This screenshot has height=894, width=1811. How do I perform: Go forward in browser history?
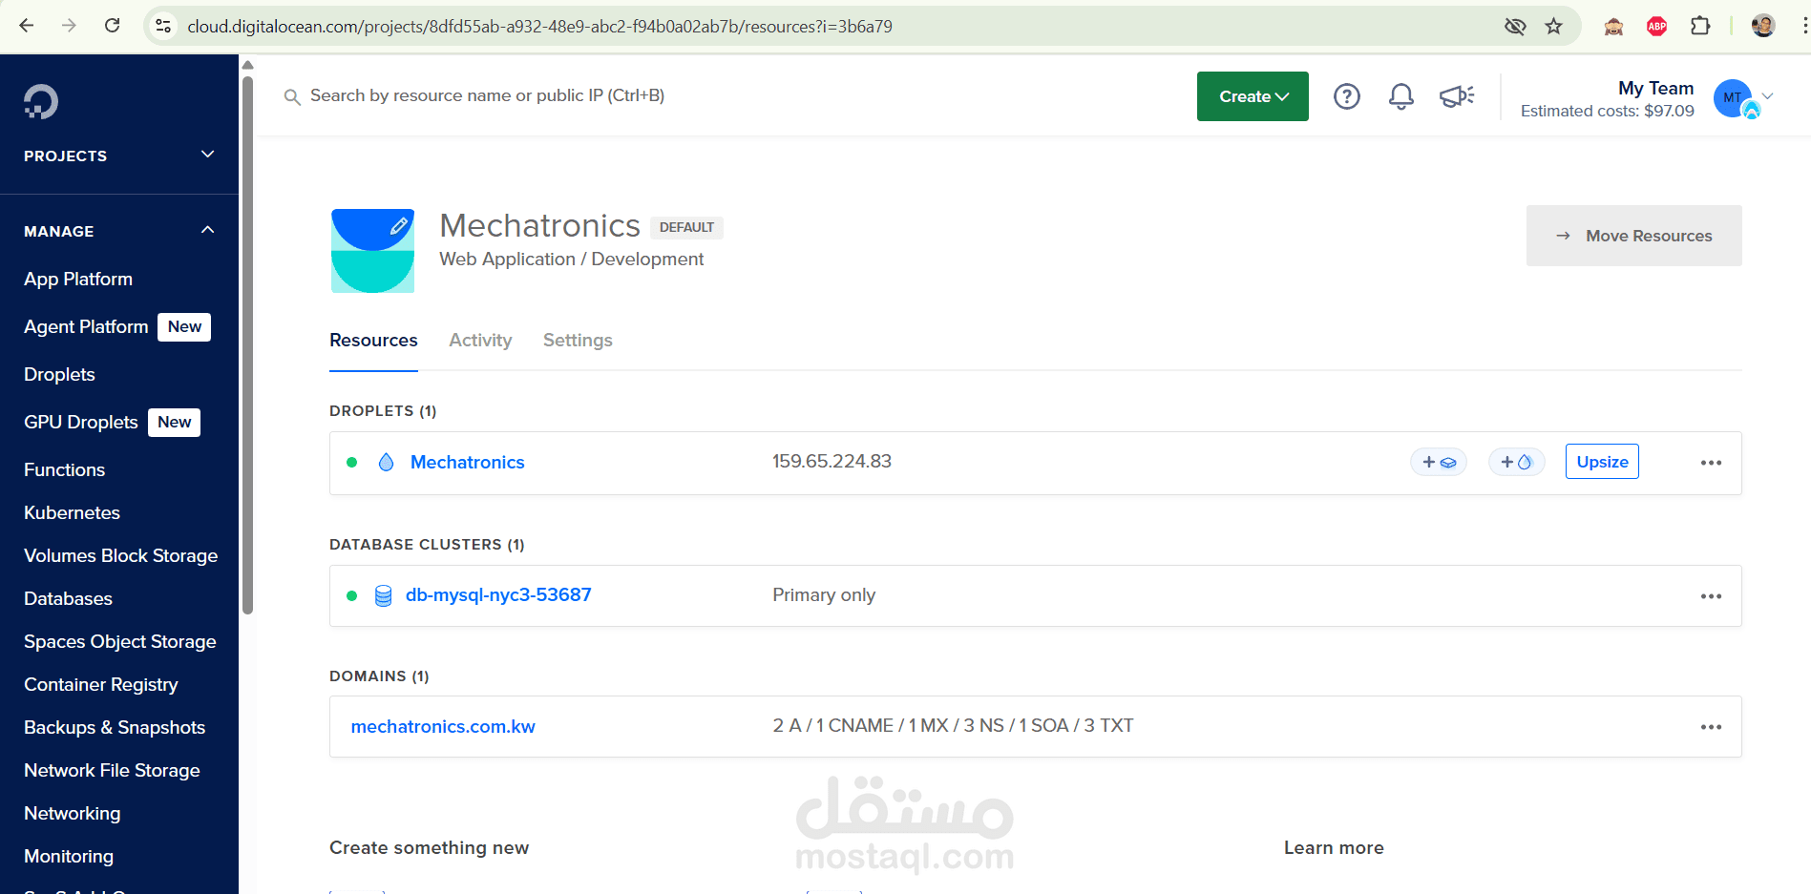point(69,26)
